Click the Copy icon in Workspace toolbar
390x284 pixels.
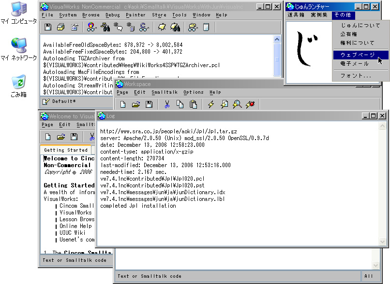[x=180, y=104]
